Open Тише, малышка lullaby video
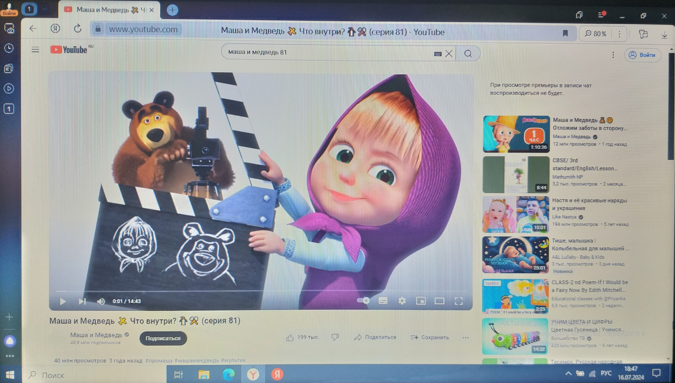This screenshot has height=383, width=675. (515, 255)
